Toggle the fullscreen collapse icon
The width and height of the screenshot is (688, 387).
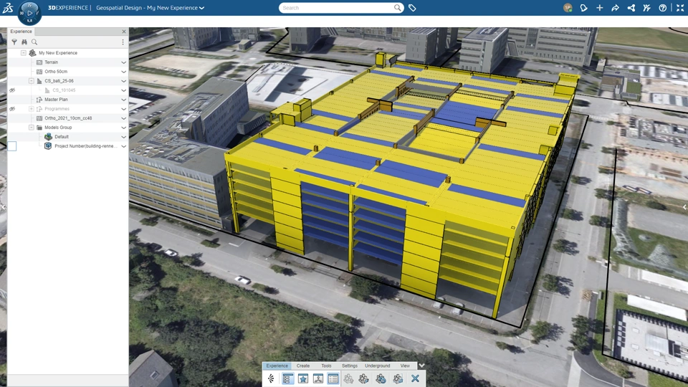point(680,8)
